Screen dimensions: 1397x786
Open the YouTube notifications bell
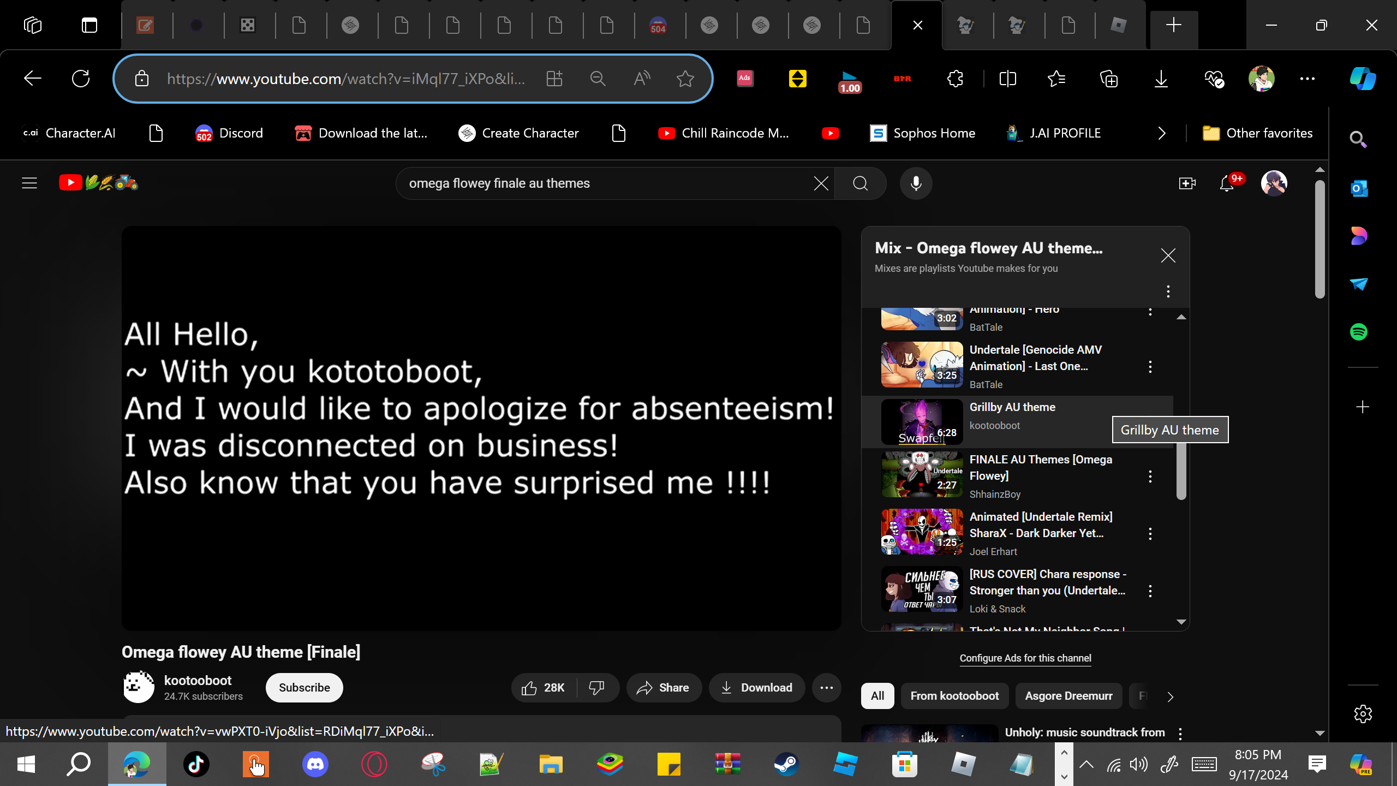(1226, 183)
